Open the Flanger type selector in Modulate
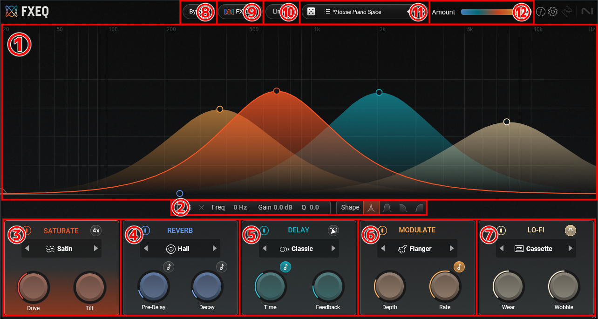598x319 pixels. pyautogui.click(x=417, y=249)
